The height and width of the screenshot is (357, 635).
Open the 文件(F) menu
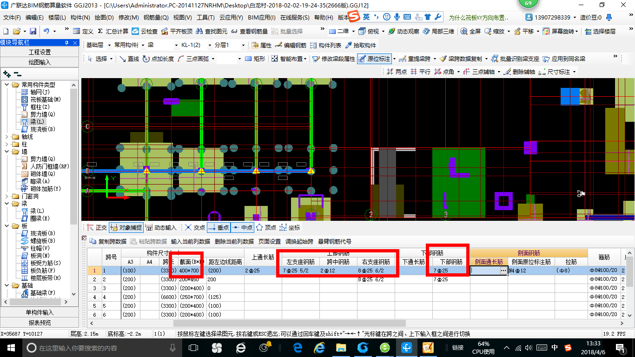tap(12, 17)
